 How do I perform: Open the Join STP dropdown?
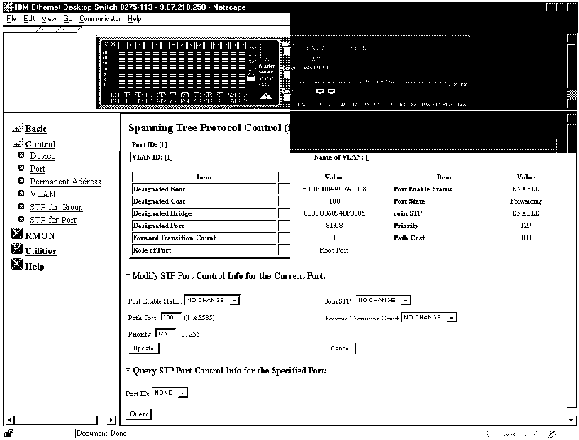coord(405,300)
